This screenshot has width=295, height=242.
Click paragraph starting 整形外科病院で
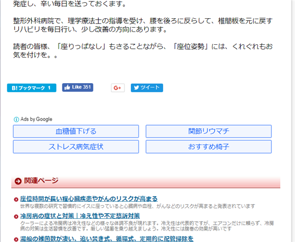pyautogui.click(x=143, y=25)
